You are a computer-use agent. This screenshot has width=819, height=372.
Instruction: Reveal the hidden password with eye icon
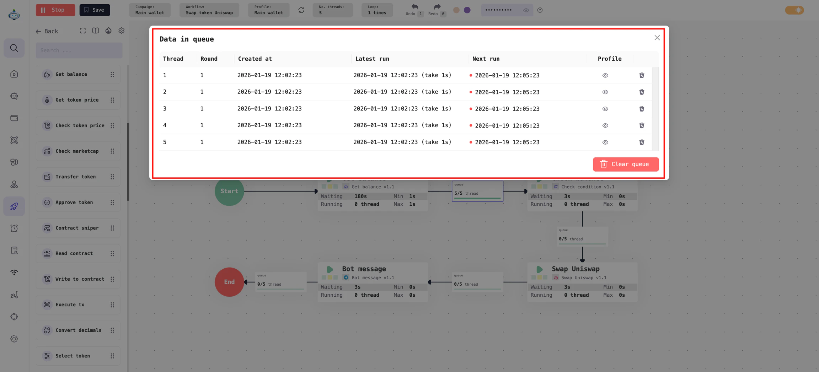coord(526,10)
